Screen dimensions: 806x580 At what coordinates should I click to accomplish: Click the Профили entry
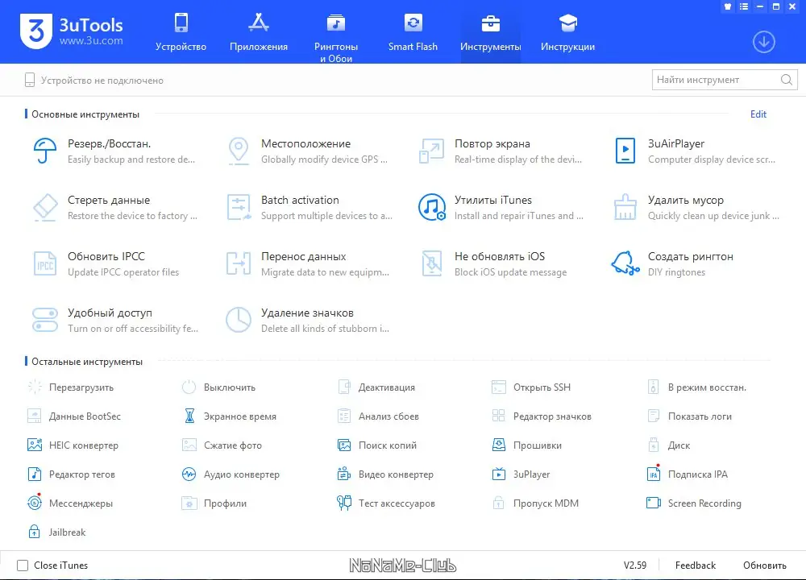tap(214, 503)
